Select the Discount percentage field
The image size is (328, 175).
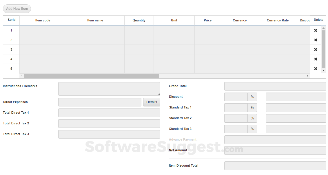coord(236,97)
